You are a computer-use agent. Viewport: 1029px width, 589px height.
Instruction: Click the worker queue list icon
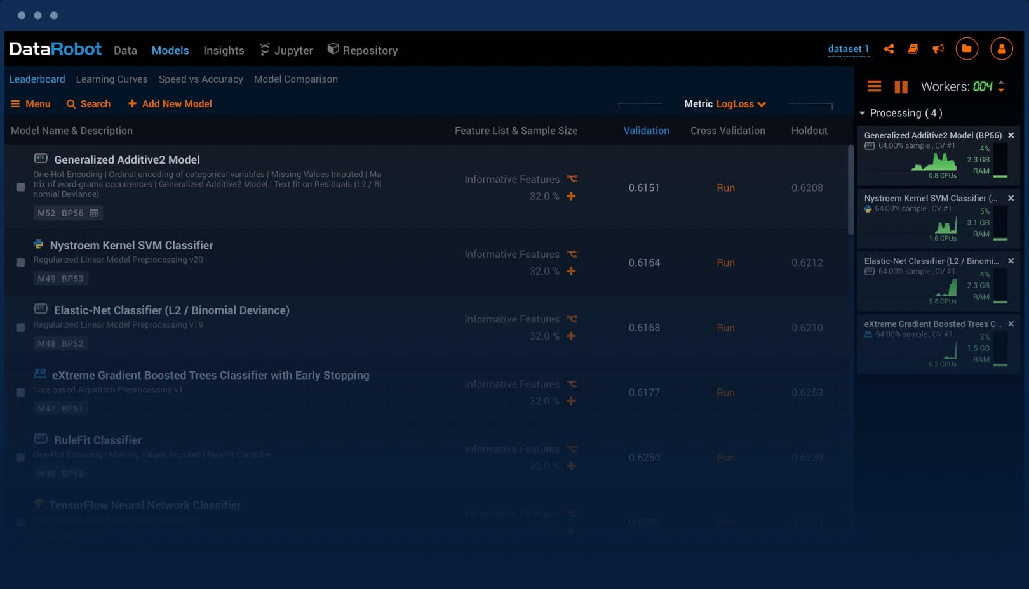coord(874,86)
